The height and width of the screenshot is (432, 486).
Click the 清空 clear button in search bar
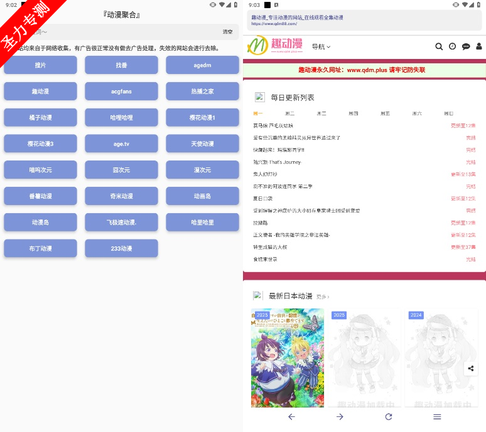point(227,31)
